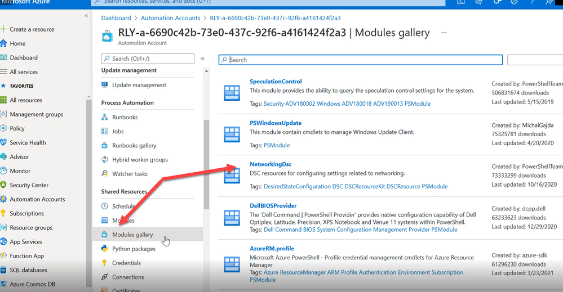The image size is (563, 292).
Task: Click the All resources grid icon
Action: 3,100
